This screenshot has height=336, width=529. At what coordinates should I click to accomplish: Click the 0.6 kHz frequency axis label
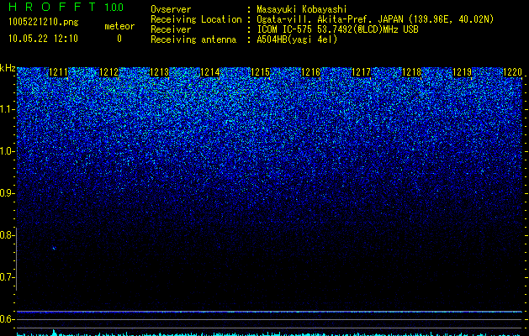(6, 319)
